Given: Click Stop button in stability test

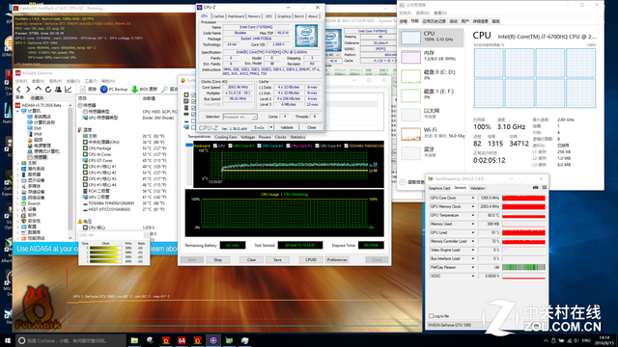Looking at the screenshot, I should 217,260.
